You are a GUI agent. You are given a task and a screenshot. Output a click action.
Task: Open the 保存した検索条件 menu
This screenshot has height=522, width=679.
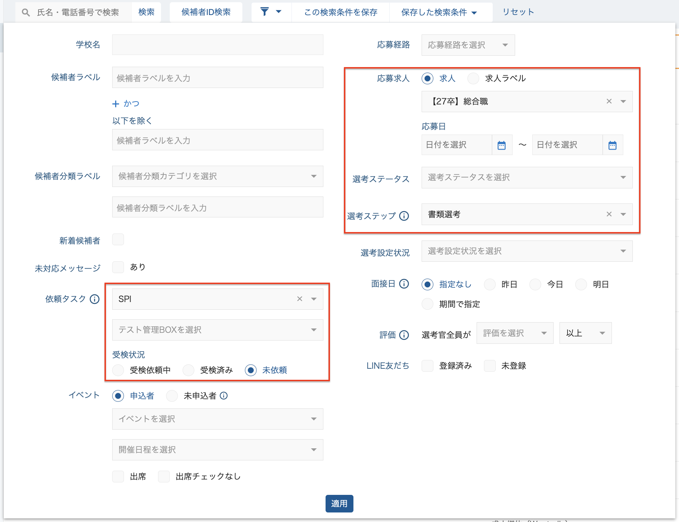click(439, 12)
